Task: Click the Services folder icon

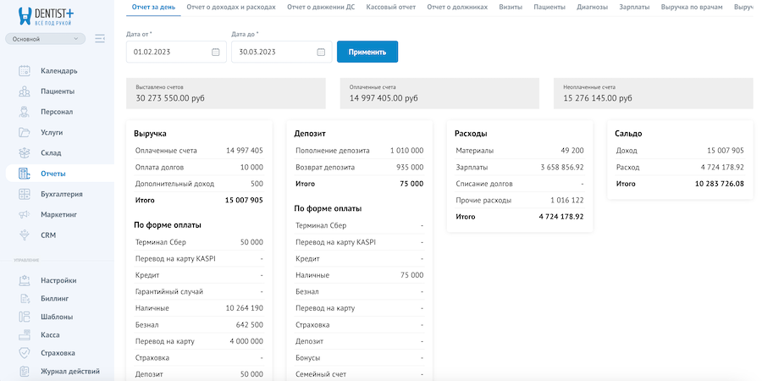Action: tap(25, 132)
